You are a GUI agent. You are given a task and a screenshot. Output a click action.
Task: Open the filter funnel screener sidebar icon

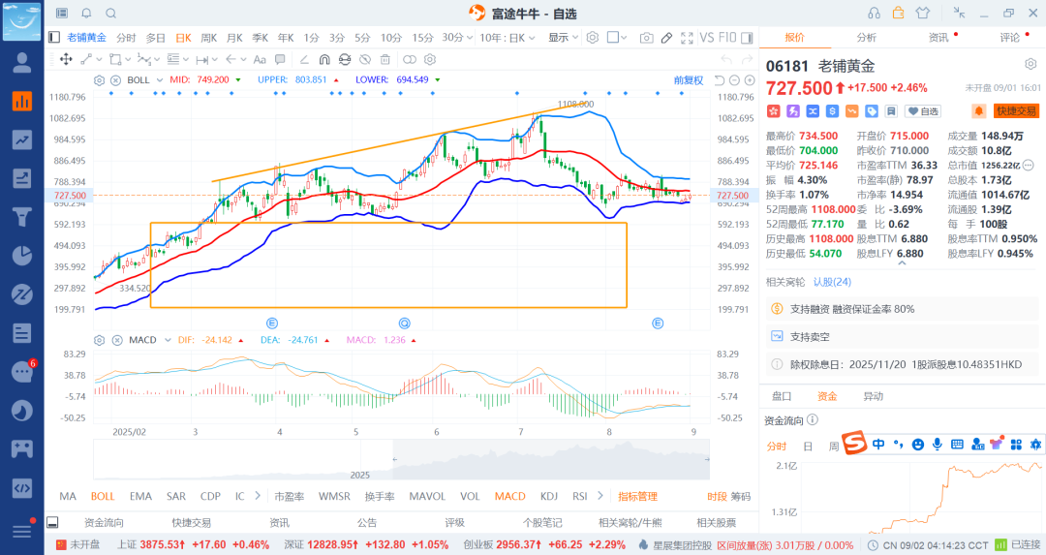coord(22,217)
